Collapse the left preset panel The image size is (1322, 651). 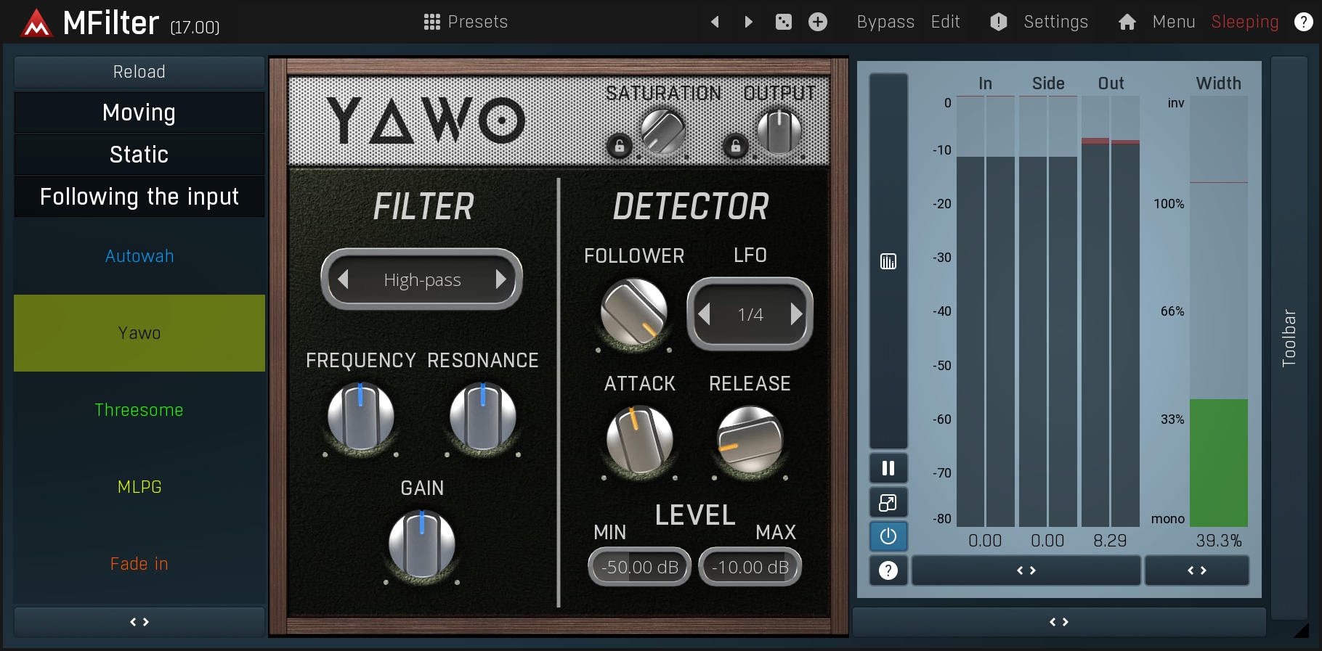(x=139, y=622)
